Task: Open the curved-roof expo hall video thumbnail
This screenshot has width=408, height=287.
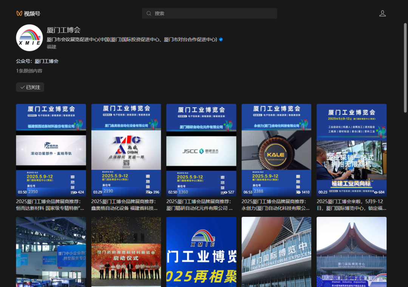Action: tap(352, 252)
